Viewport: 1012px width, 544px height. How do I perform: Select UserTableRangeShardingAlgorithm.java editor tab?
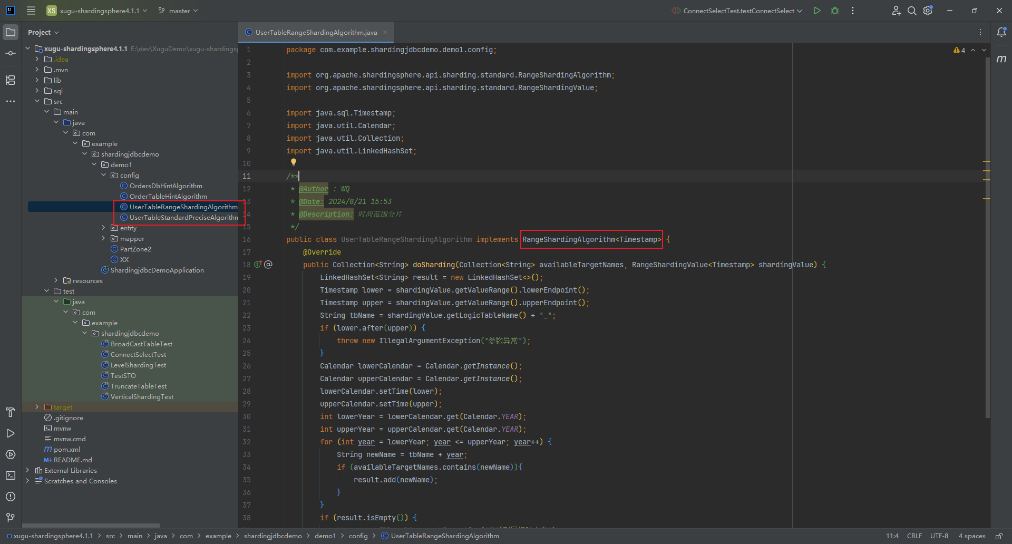pos(316,33)
